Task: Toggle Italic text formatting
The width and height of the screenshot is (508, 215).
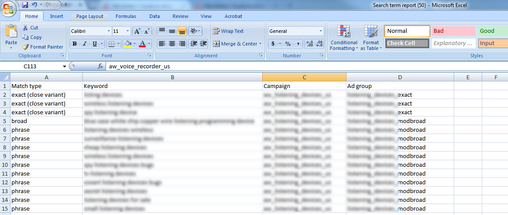Action: [x=84, y=44]
